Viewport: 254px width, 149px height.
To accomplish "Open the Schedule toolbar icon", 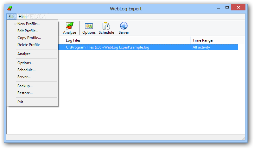I will [106, 28].
